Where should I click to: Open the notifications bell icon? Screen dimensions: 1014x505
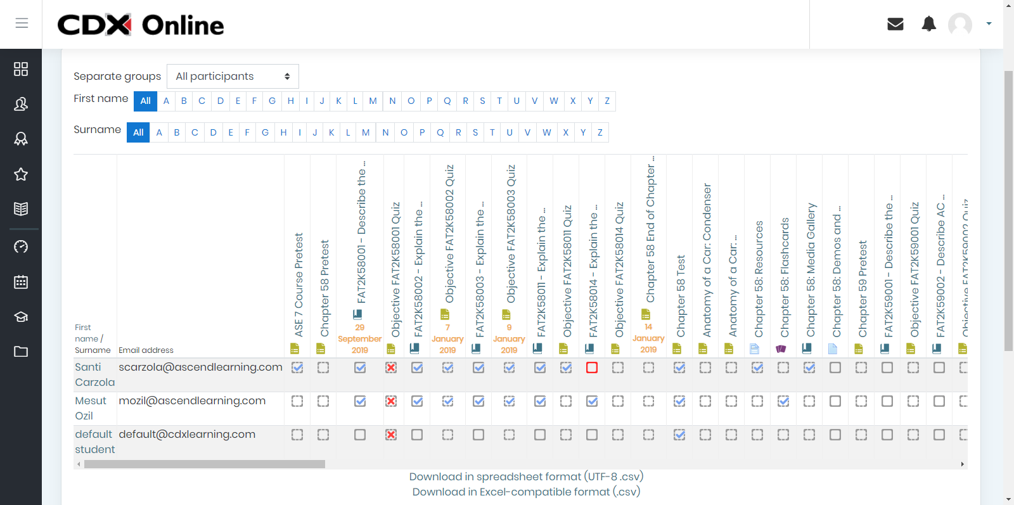point(928,24)
